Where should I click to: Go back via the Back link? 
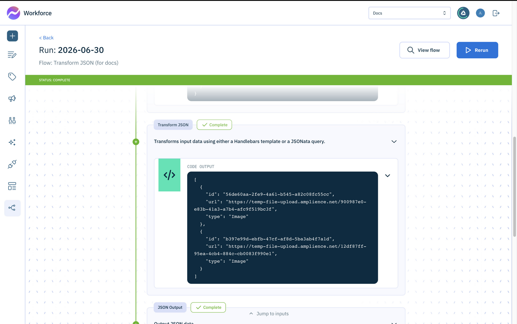click(46, 38)
